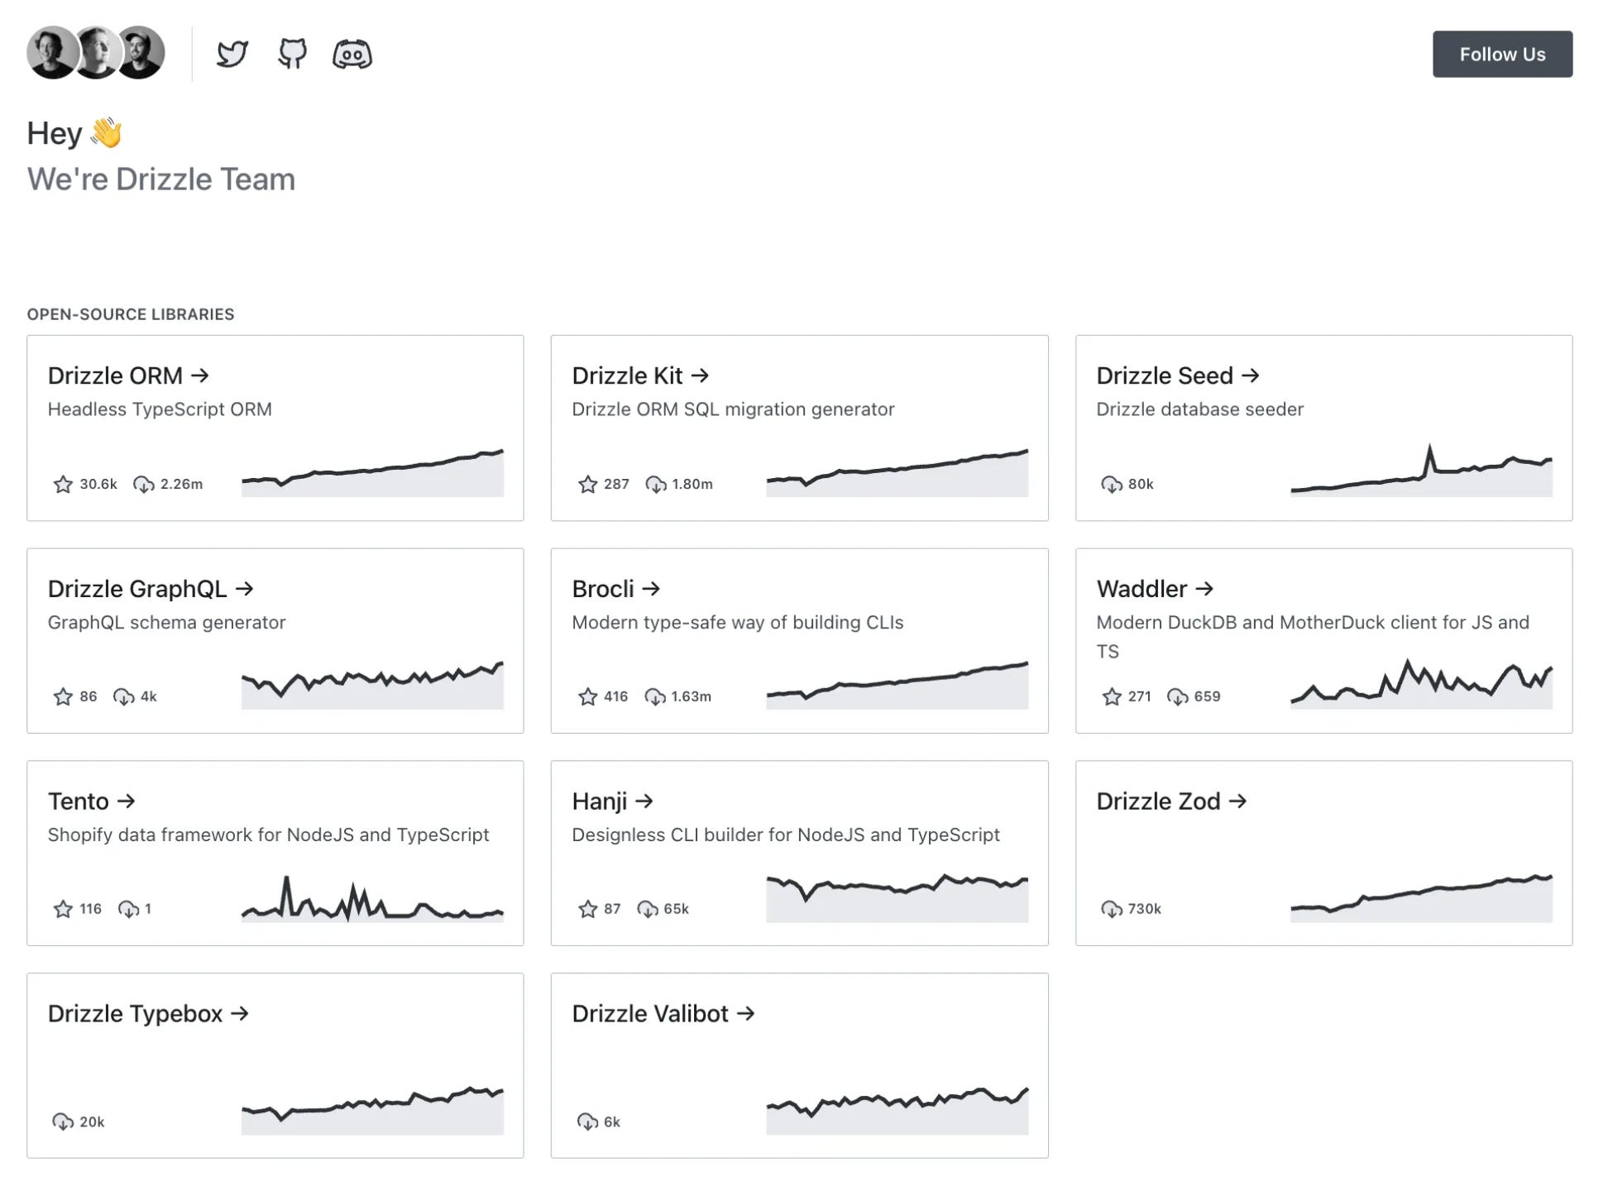The height and width of the screenshot is (1191, 1613).
Task: Click the download icon on Drizzle Typebox card
Action: click(x=63, y=1122)
